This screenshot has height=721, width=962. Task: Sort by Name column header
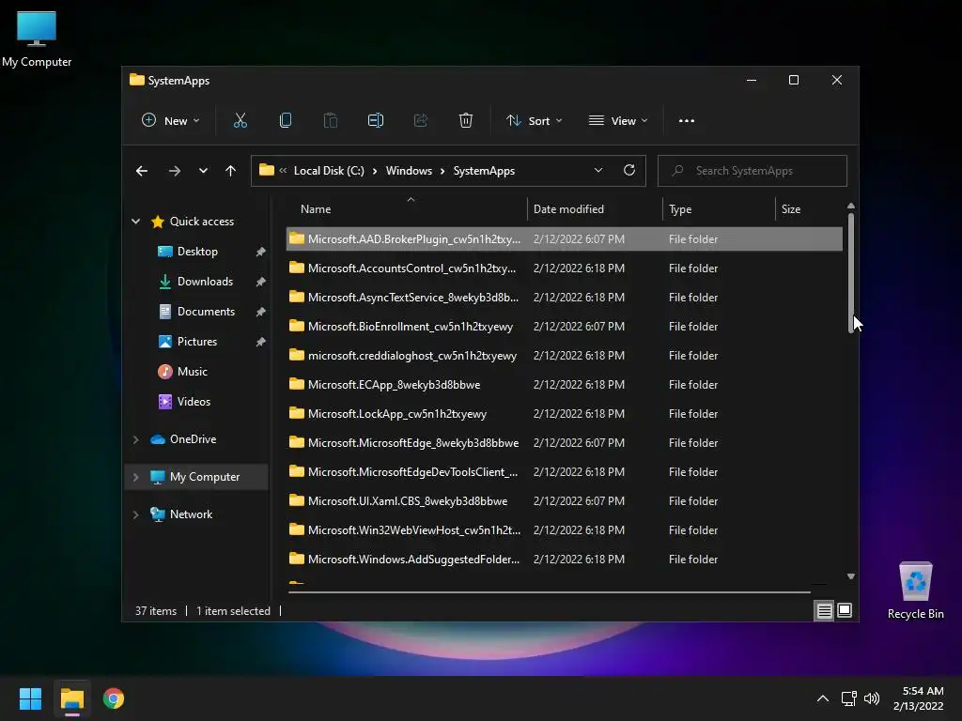(406, 209)
